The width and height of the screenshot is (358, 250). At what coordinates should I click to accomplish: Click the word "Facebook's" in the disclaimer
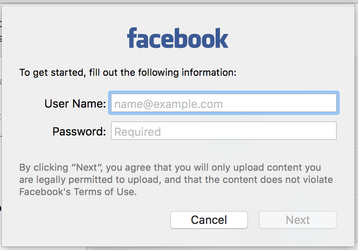45,192
